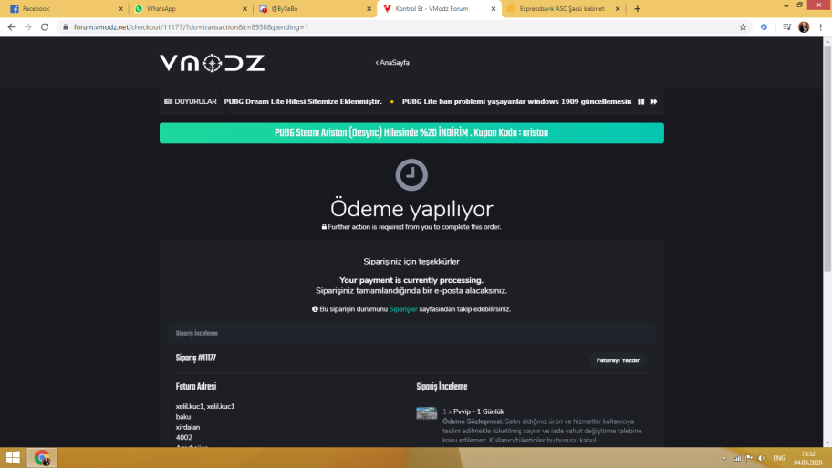Click the Sipariş #11177 heading
This screenshot has width=832, height=468.
coord(196,359)
